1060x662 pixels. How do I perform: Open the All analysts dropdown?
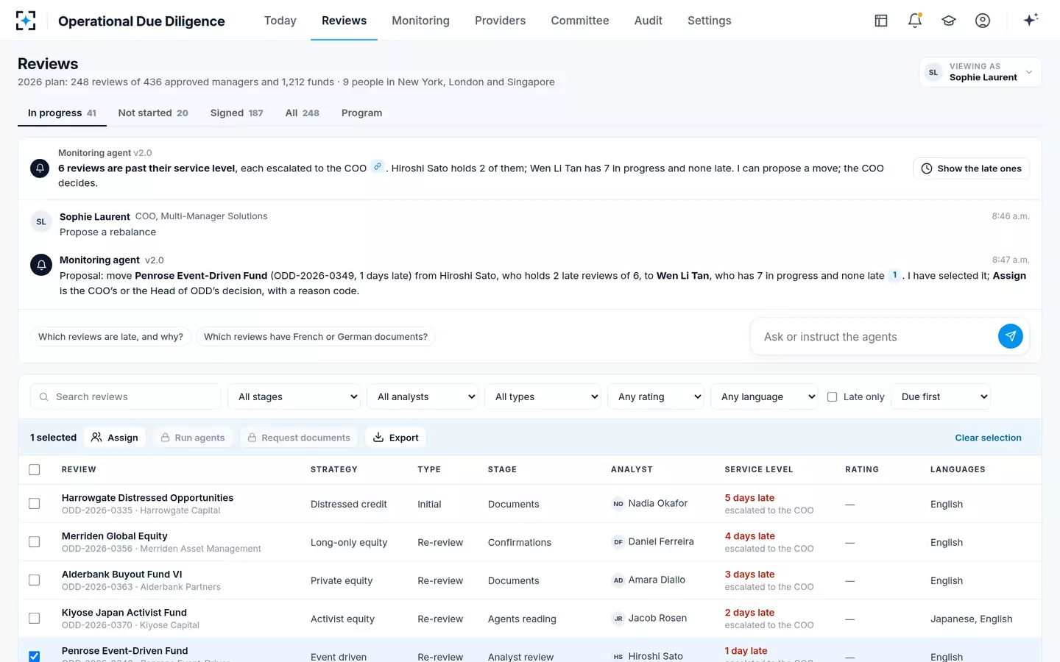(x=423, y=396)
